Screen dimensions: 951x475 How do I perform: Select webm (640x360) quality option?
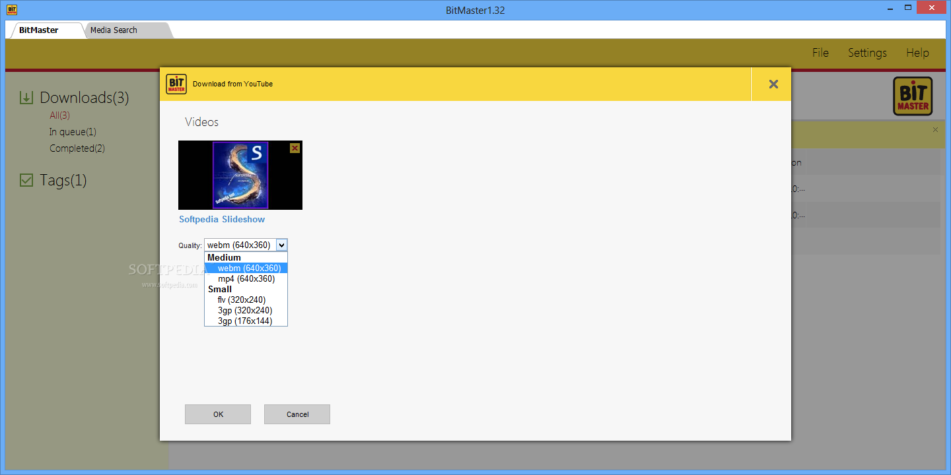point(246,268)
